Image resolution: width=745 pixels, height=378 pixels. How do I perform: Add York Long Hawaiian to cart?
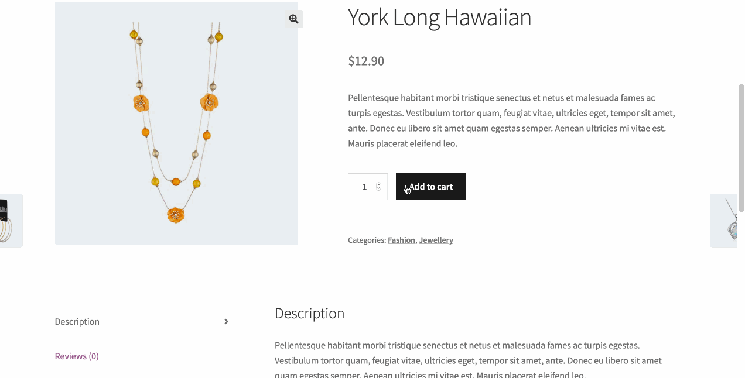click(x=431, y=187)
